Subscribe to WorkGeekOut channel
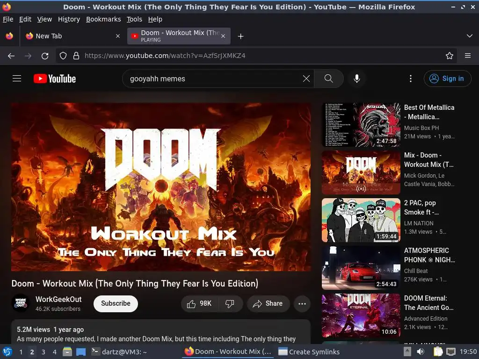479x359 pixels. click(116, 304)
